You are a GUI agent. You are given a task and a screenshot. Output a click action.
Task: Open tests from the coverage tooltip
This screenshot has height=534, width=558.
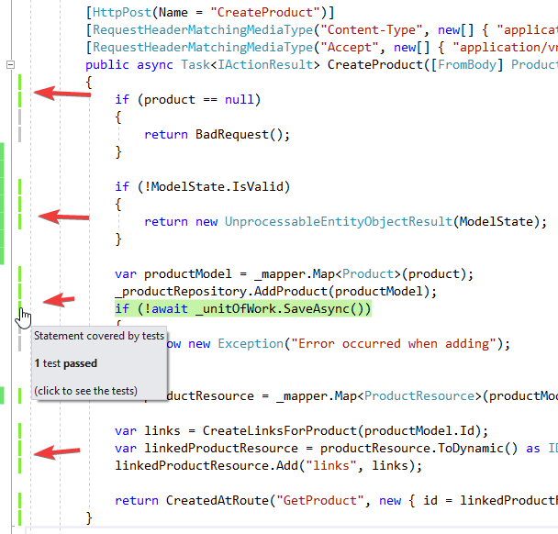(x=85, y=391)
